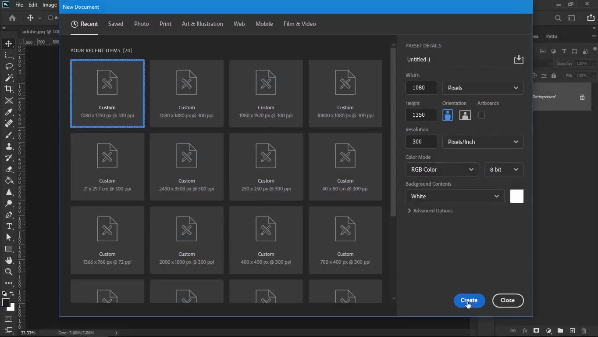Open the Pixels width unit dropdown
Image resolution: width=598 pixels, height=337 pixels.
483,88
